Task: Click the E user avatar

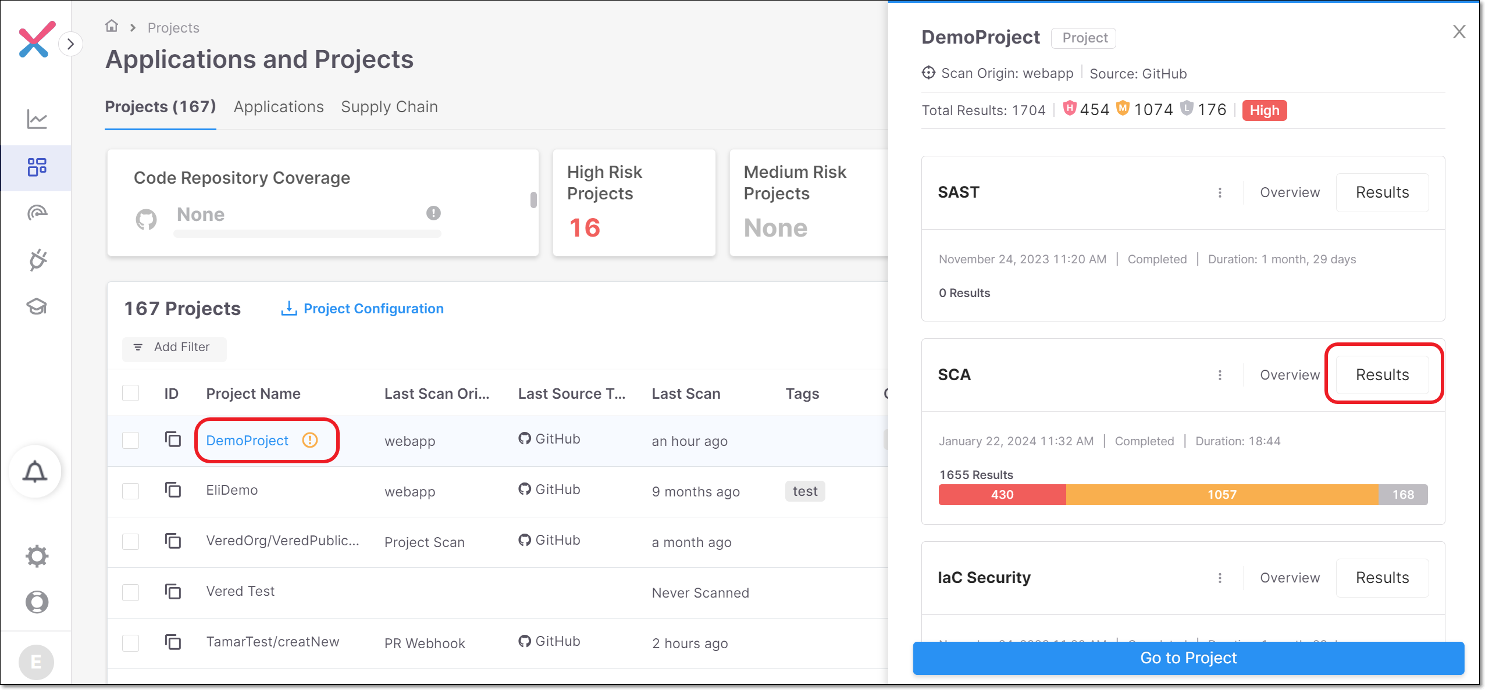Action: pyautogui.click(x=36, y=662)
